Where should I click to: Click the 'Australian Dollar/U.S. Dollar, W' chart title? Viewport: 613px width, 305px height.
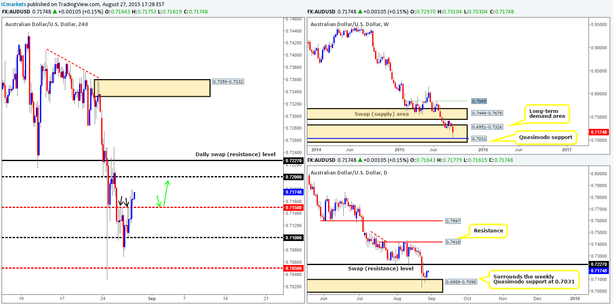tap(351, 24)
